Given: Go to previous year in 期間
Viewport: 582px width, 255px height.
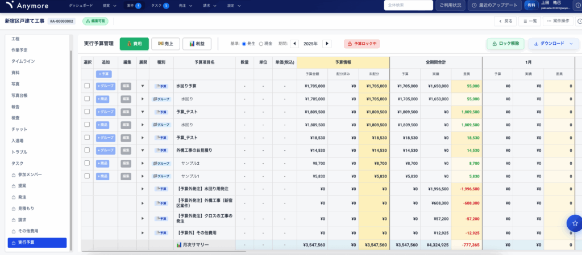Looking at the screenshot, I should coord(294,44).
